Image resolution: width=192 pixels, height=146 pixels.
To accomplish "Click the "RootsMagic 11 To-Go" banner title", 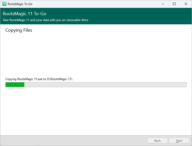I will coord(25,14).
